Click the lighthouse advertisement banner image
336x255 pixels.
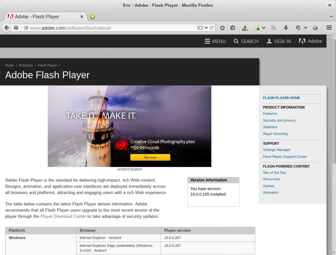click(129, 126)
